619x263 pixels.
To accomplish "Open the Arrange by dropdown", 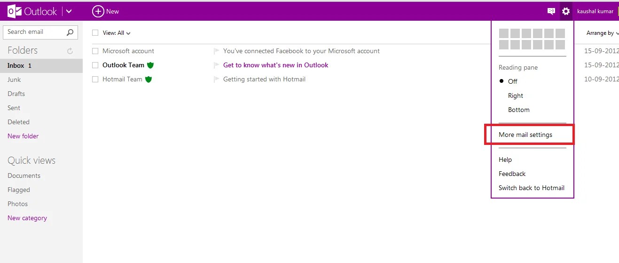I will (602, 33).
